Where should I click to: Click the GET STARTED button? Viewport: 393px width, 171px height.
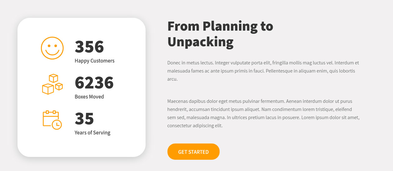point(193,152)
